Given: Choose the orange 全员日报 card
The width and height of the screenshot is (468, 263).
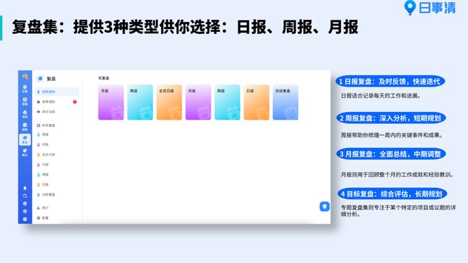Looking at the screenshot, I should (x=169, y=102).
